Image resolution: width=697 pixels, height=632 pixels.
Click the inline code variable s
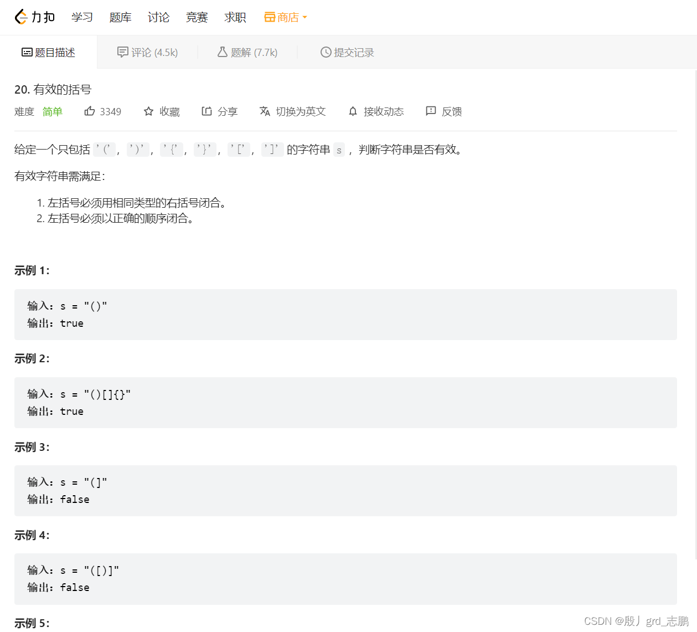click(x=339, y=150)
